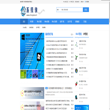The height and width of the screenshot is (110, 110).
Task: Open Win7系统 in the blue navigation bar
Action: pyautogui.click(x=39, y=22)
